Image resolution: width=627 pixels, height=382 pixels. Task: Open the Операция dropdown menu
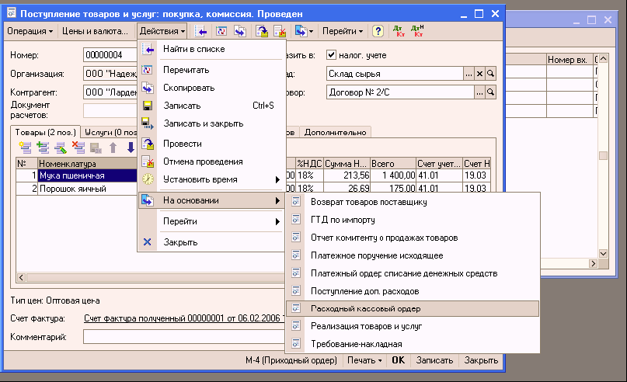point(30,31)
